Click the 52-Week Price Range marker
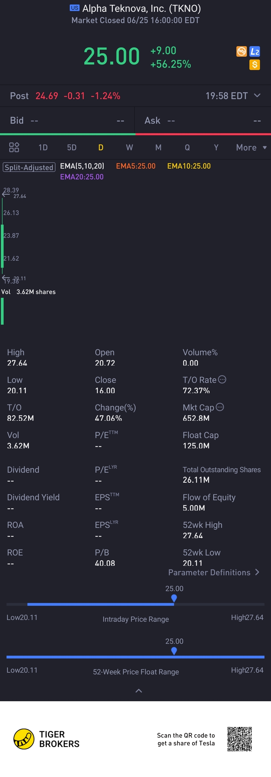 coord(174,651)
